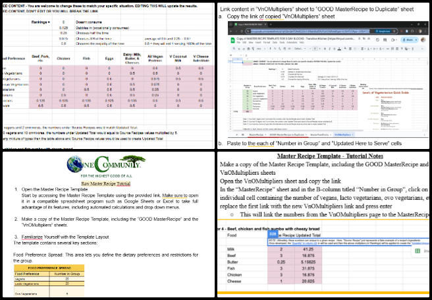Click the user profile avatar
Screen dimensions: 432x300
coord(423,39)
